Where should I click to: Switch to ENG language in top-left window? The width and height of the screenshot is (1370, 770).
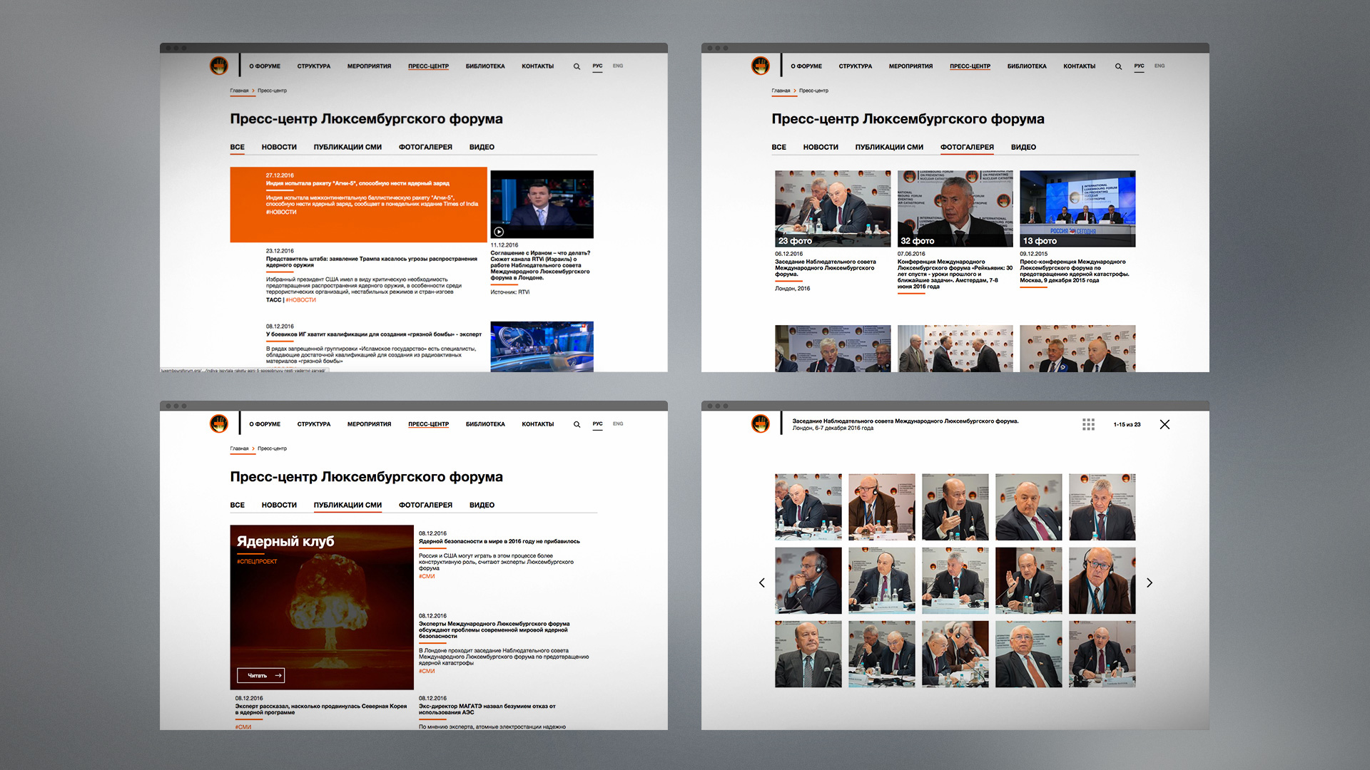pos(618,66)
